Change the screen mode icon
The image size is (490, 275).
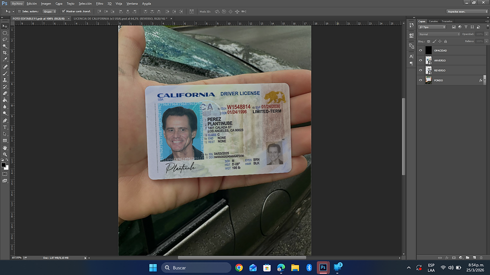pos(4,181)
